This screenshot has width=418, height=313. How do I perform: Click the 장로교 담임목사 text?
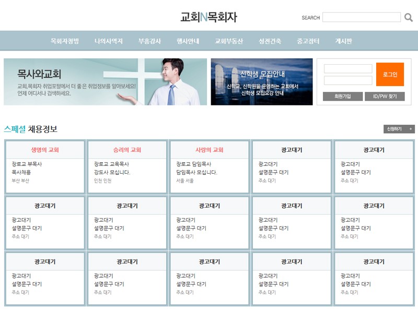pyautogui.click(x=193, y=164)
